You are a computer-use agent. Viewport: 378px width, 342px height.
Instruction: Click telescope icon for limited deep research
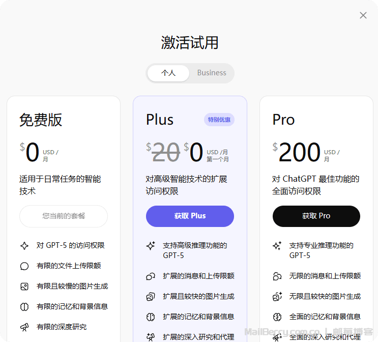24,327
